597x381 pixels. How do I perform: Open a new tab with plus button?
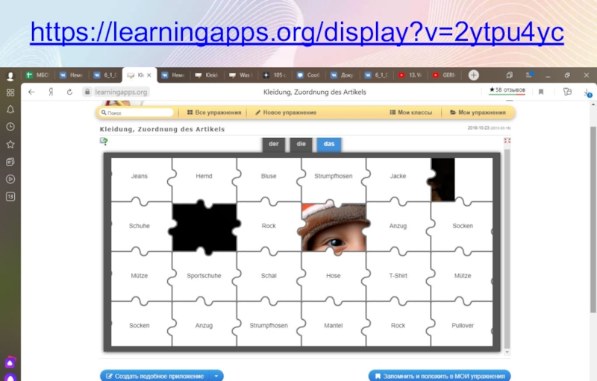473,75
